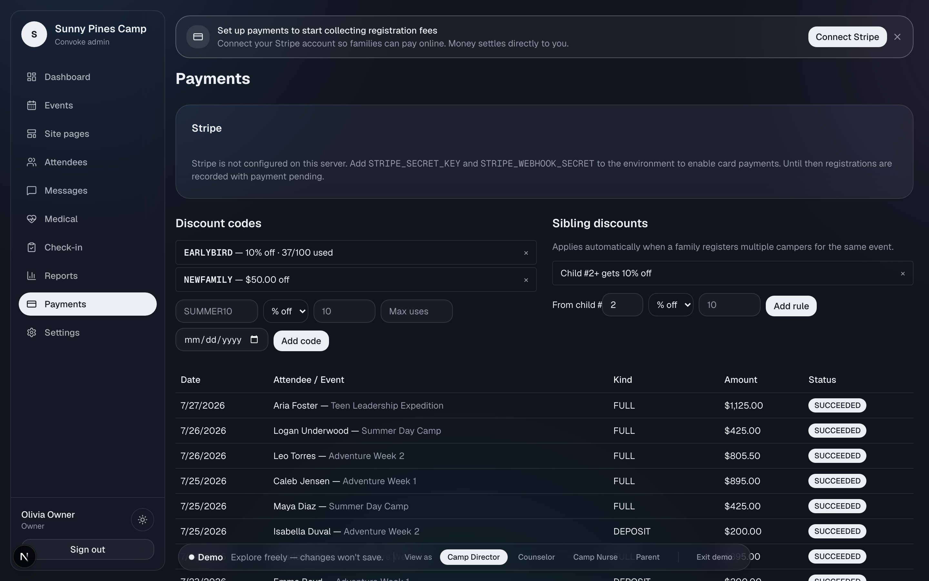Open the date picker calendar icon
The image size is (929, 581).
pos(254,339)
